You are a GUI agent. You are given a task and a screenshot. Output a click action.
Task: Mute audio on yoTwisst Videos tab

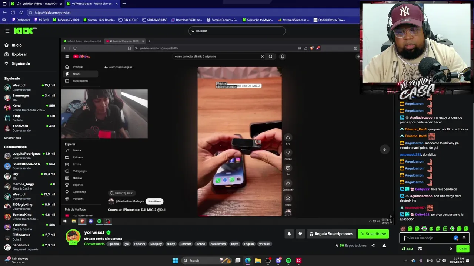pyautogui.click(x=19, y=4)
